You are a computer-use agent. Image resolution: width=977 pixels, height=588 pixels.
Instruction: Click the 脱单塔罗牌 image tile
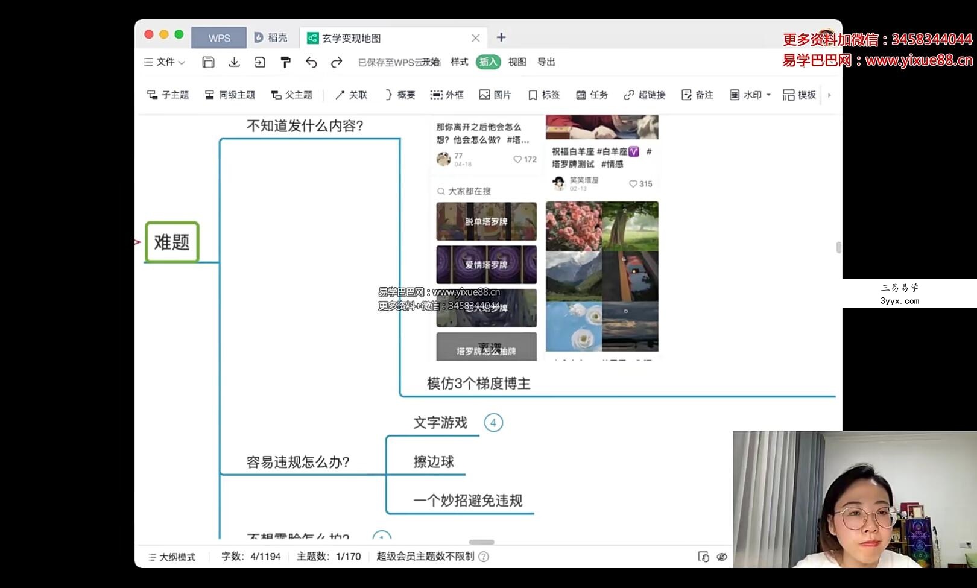[x=486, y=221]
